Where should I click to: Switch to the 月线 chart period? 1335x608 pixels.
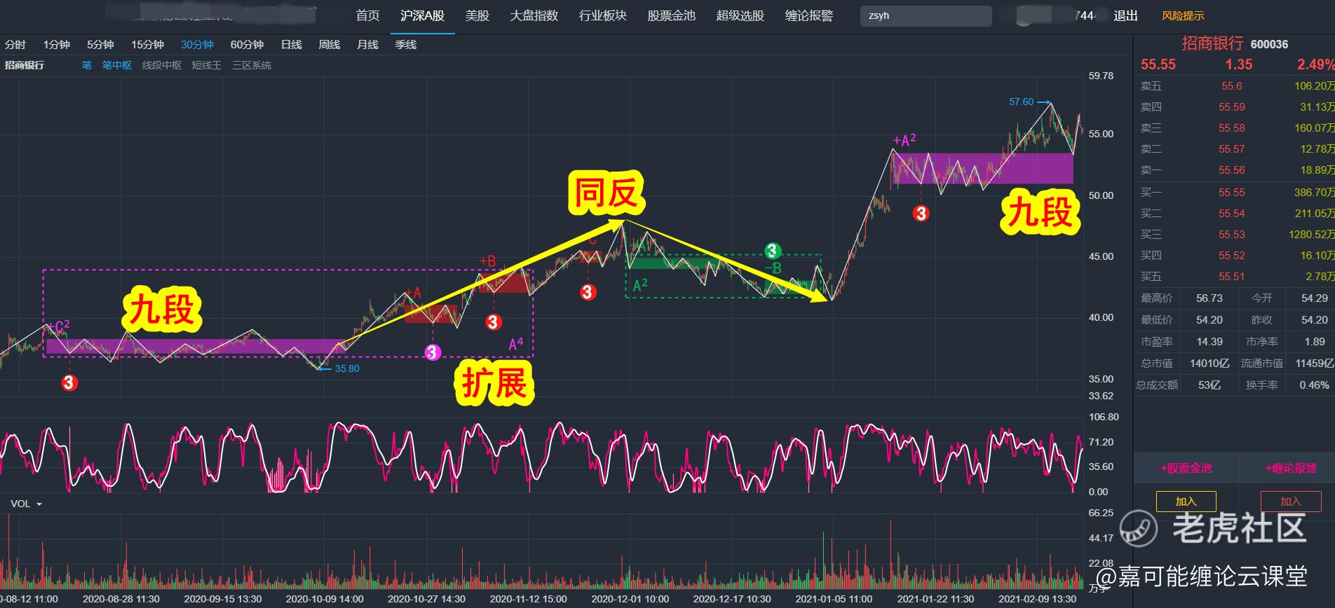367,44
